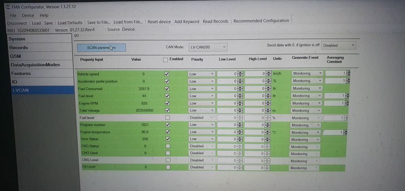
Task: Check Enabled for Fuel level percent row
Action: [x=167, y=117]
